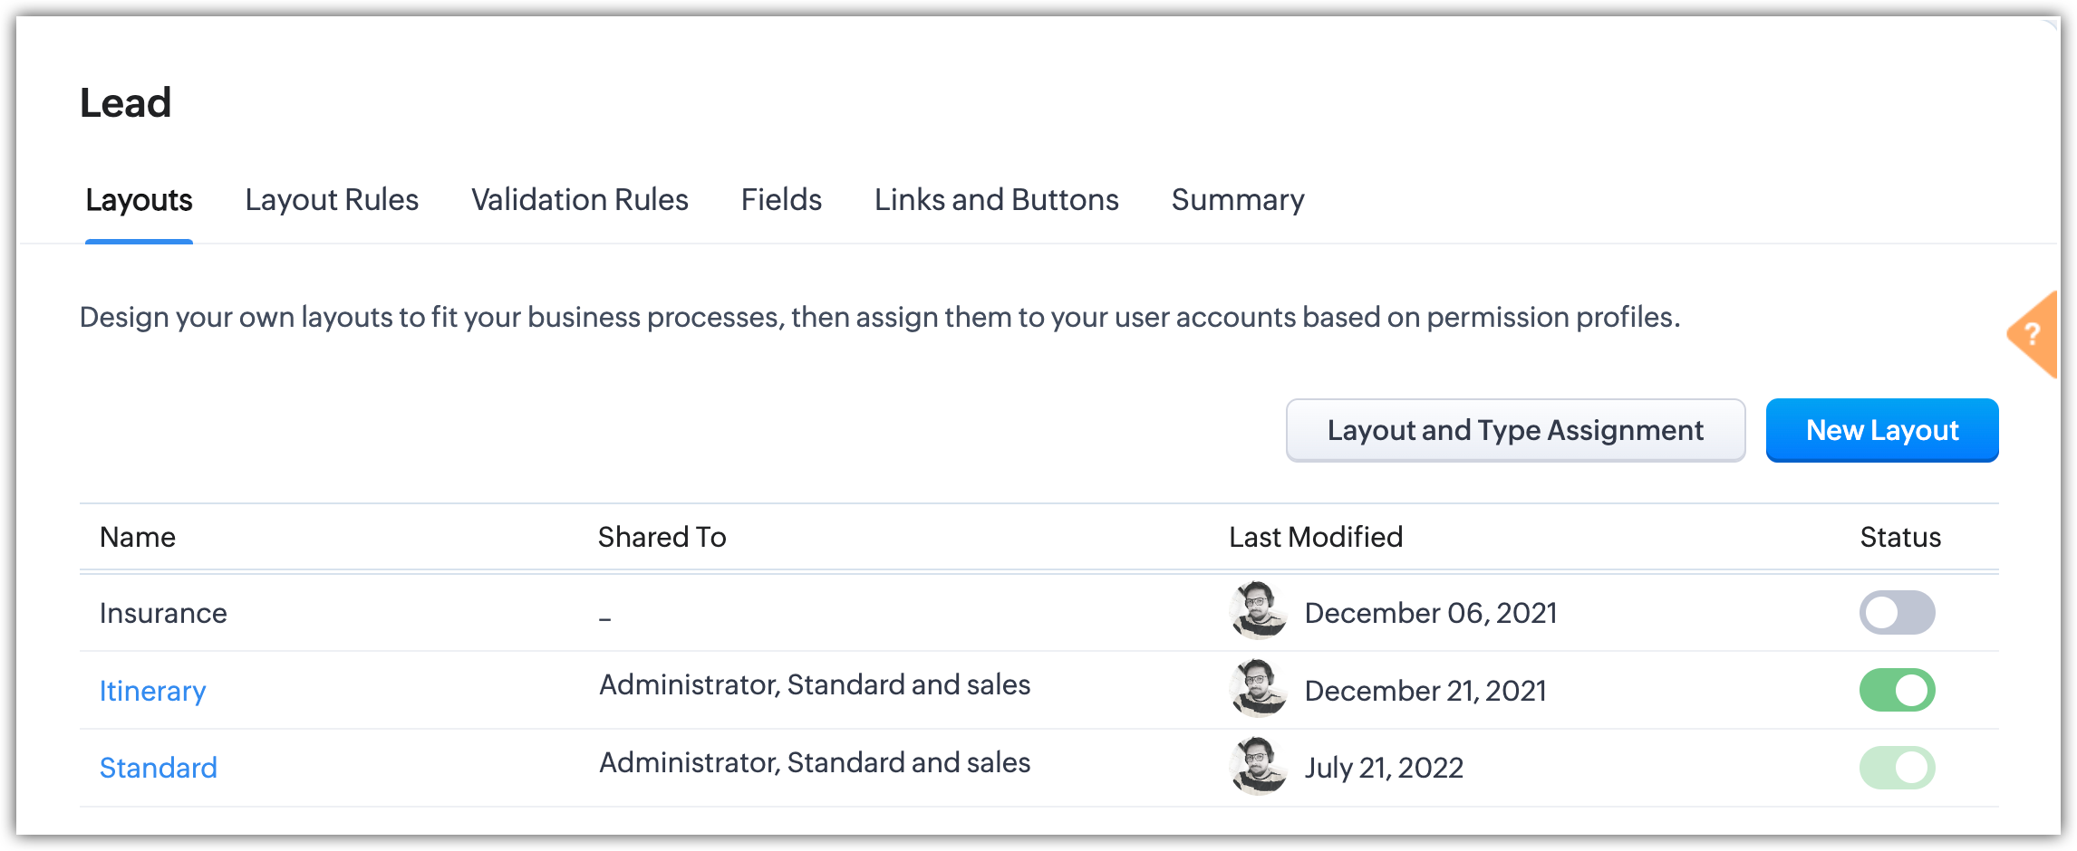
Task: Click avatar in the Standard row
Action: (x=1259, y=767)
